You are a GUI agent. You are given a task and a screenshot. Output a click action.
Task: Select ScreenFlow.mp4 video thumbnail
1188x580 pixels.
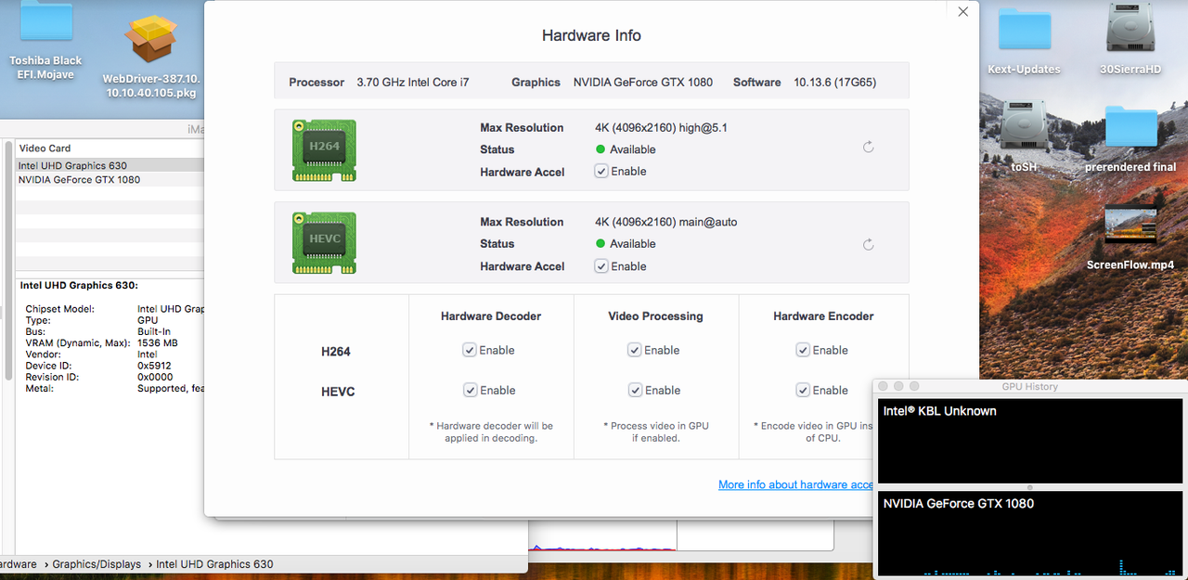(1130, 226)
